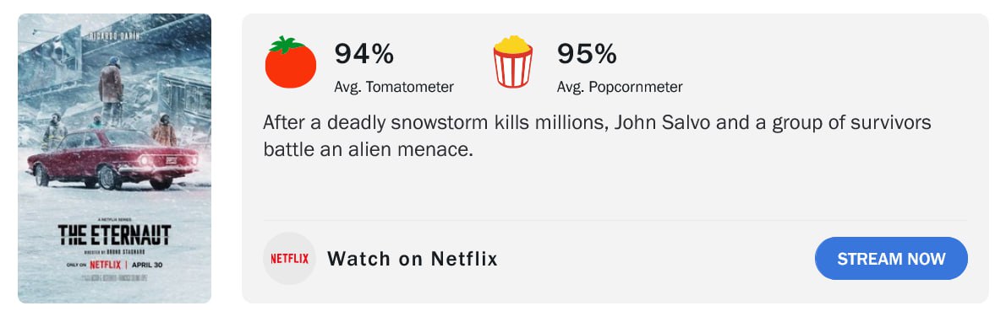Click the popcorn bucket Popcornmeter icon

(512, 62)
